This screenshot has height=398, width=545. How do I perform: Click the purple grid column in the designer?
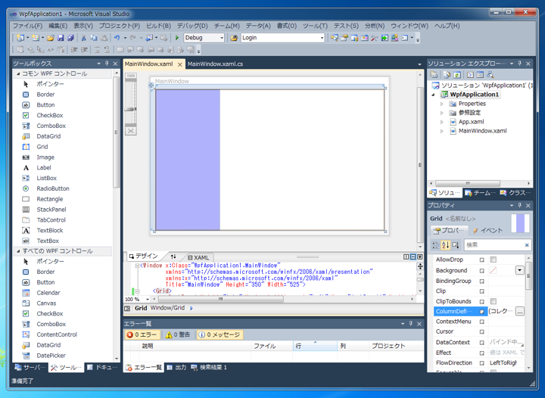188,160
